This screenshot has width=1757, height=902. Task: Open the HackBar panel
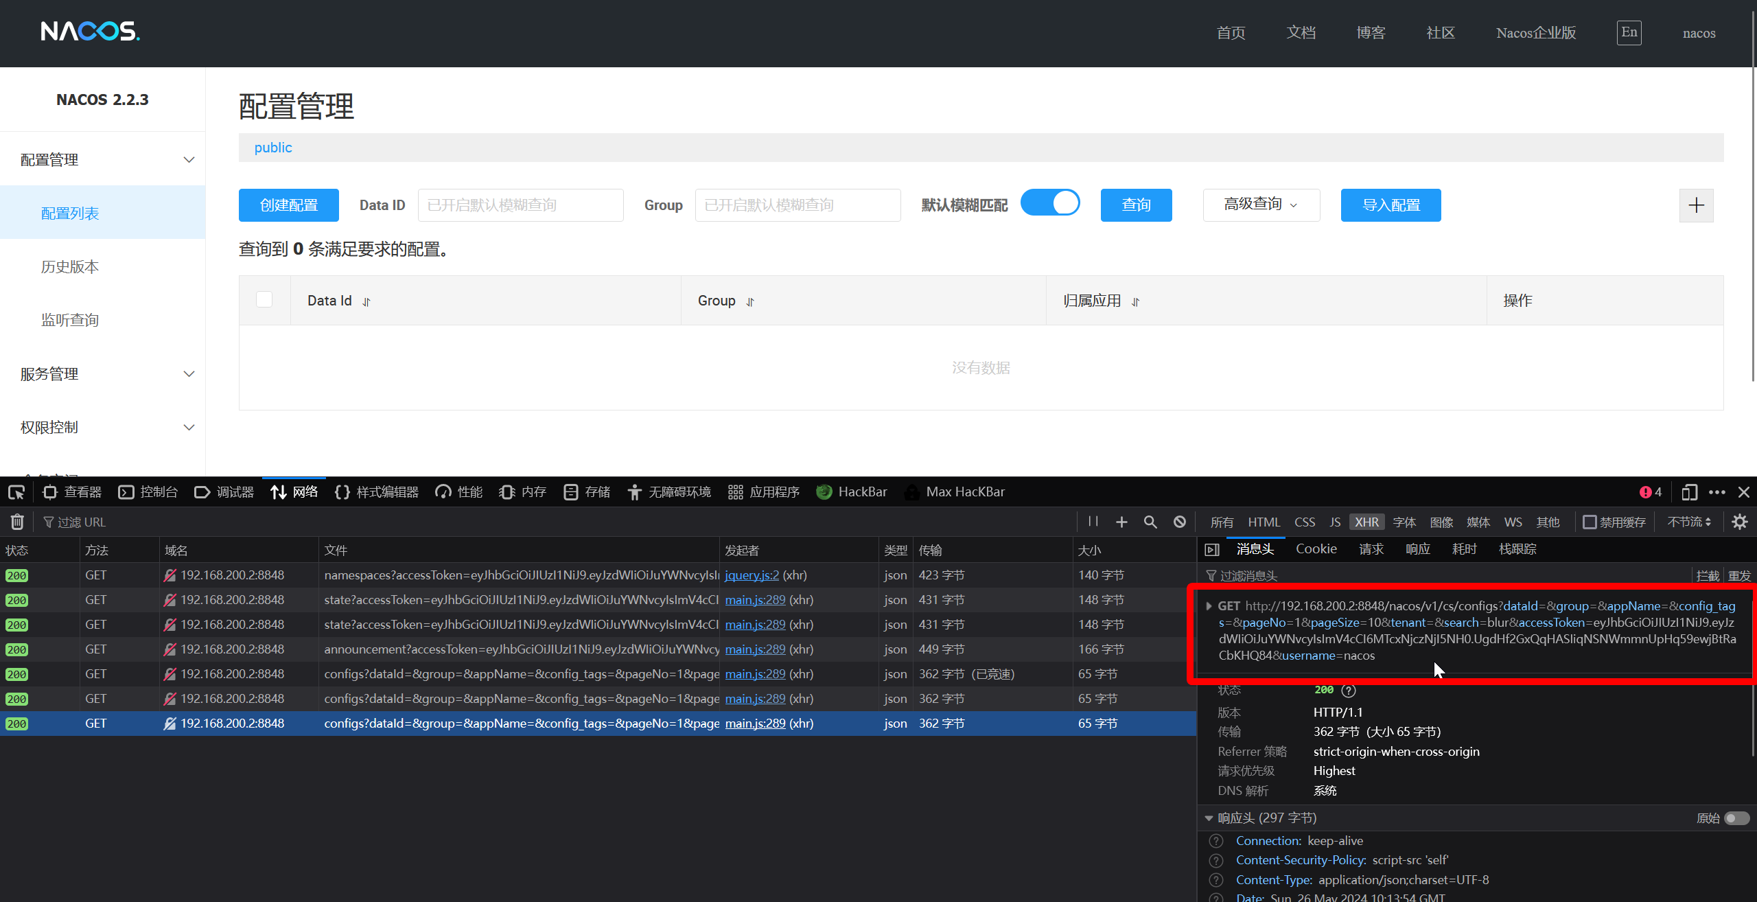tap(852, 492)
